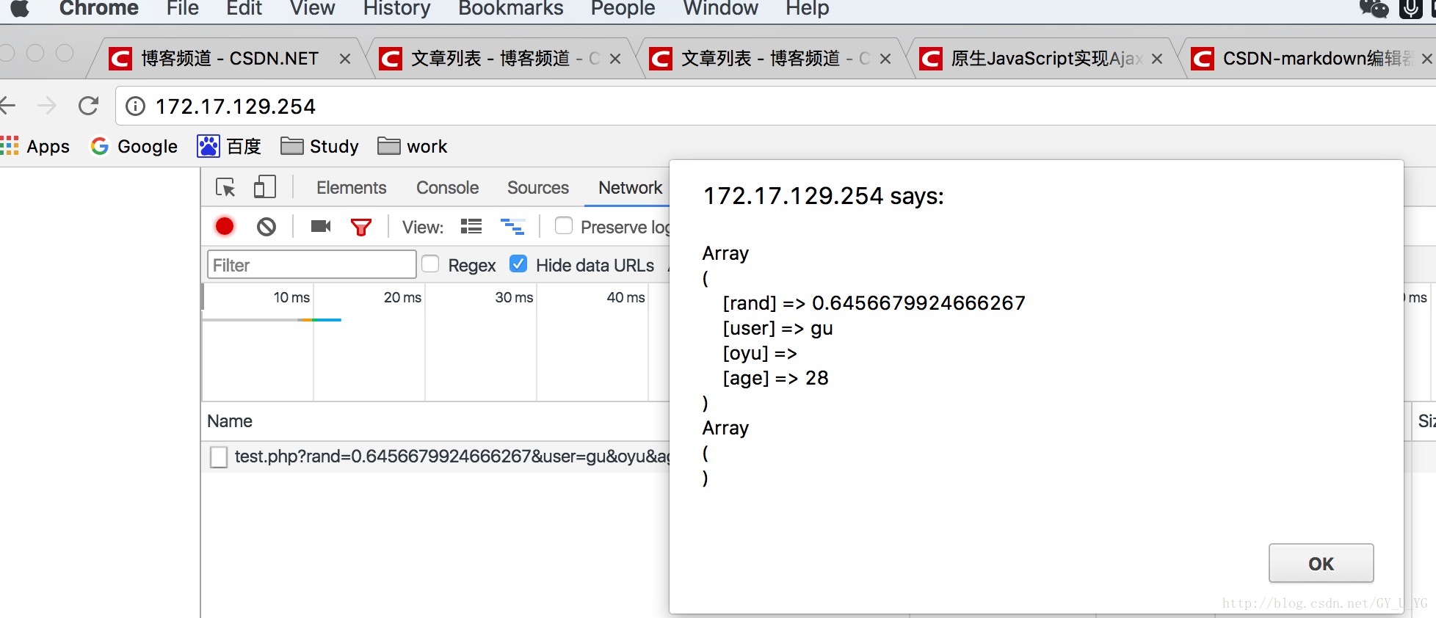Image resolution: width=1436 pixels, height=618 pixels.
Task: Click the '172.17.129.254 says:' dialog title
Action: pos(823,196)
